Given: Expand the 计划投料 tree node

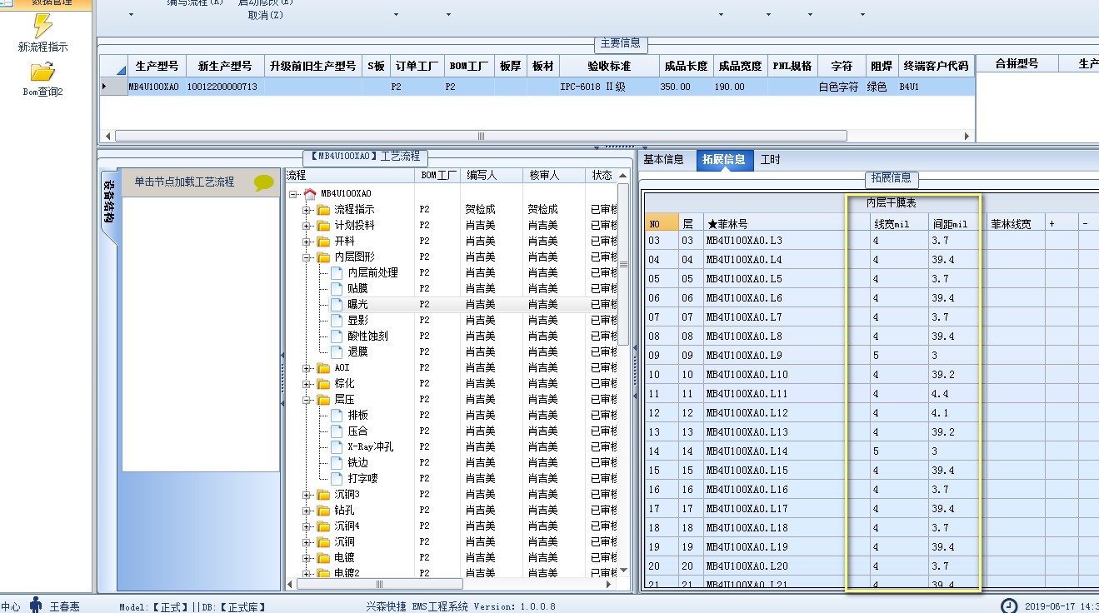Looking at the screenshot, I should point(307,225).
